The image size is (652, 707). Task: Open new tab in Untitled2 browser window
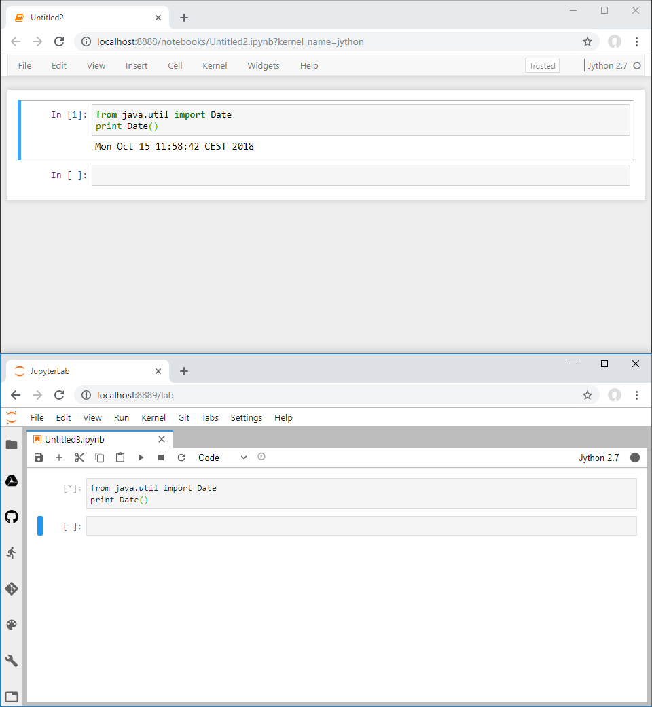[184, 18]
